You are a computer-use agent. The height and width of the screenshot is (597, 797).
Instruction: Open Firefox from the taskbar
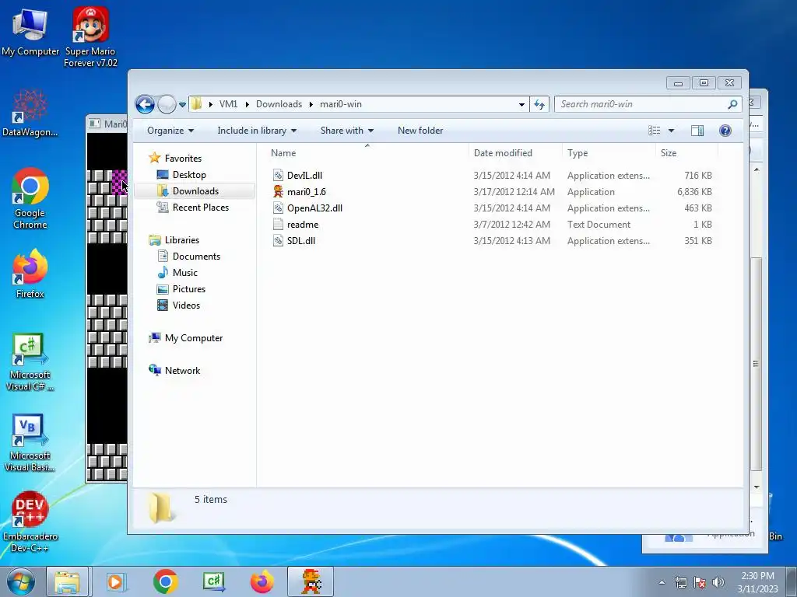pos(262,581)
